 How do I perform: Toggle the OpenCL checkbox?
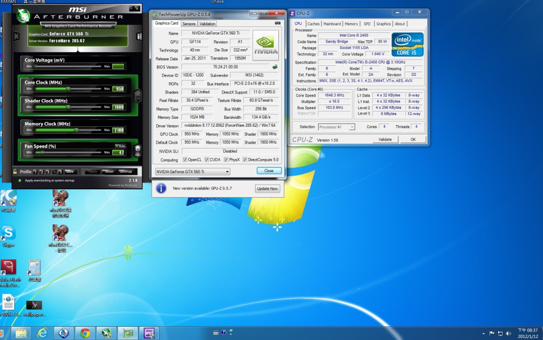(x=185, y=160)
